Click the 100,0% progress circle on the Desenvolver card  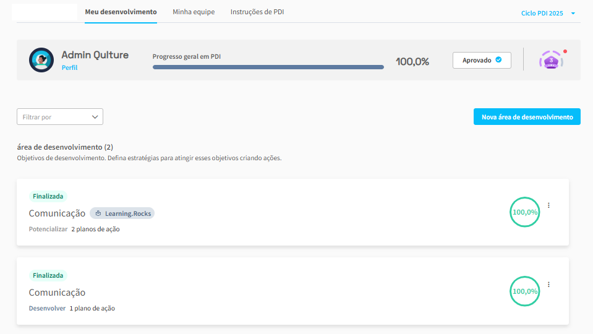coord(524,291)
